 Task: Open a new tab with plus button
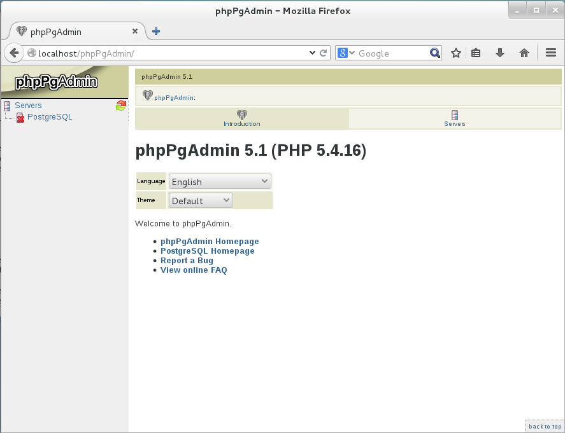[156, 31]
